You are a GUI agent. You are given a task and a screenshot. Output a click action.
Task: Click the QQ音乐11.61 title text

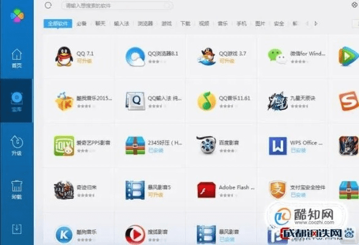tap(235, 98)
